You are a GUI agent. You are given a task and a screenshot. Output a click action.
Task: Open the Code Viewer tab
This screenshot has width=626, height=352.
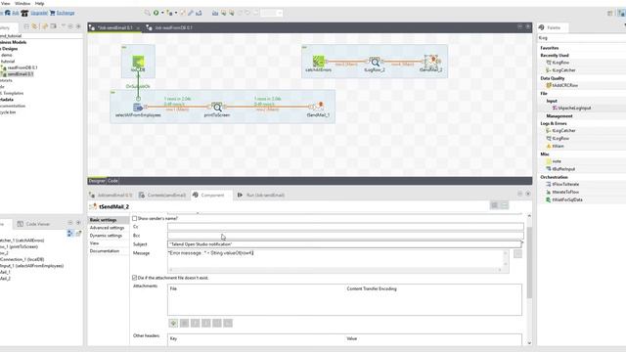pos(33,224)
